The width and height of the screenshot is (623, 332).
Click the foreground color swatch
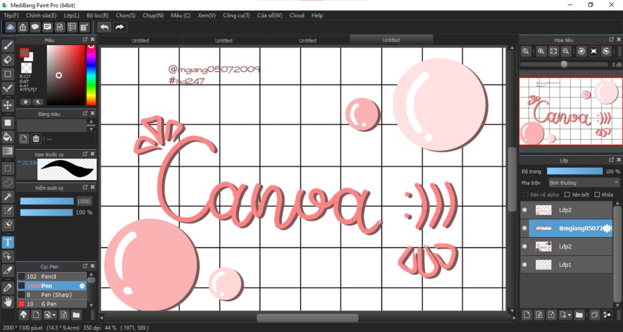24,52
